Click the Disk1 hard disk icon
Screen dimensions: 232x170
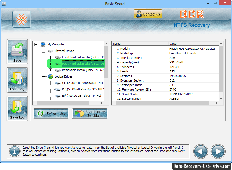[58, 64]
